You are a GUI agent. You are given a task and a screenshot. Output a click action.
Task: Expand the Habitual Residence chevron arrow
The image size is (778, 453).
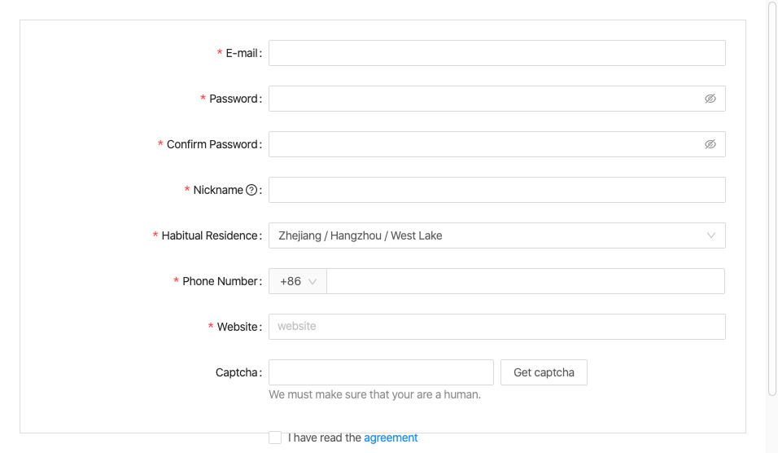click(710, 235)
